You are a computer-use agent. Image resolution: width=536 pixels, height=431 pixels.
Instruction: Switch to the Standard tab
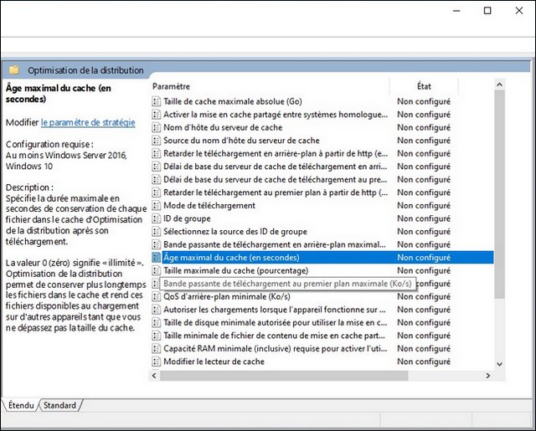click(x=60, y=406)
